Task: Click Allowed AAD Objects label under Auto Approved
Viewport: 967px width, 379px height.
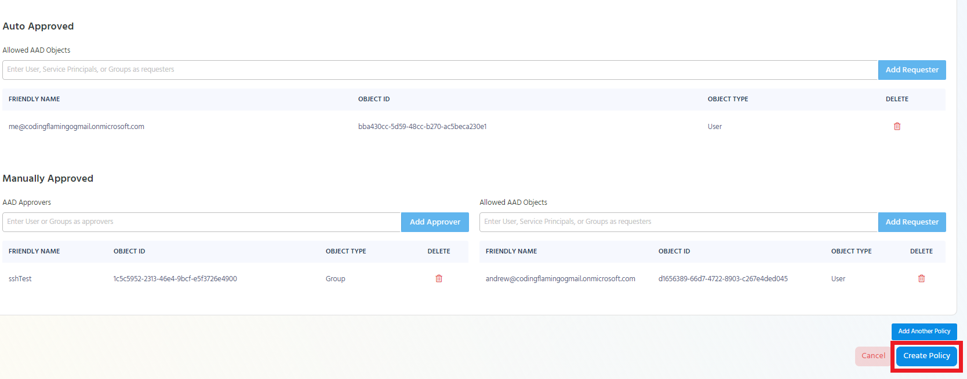Action: click(x=37, y=50)
